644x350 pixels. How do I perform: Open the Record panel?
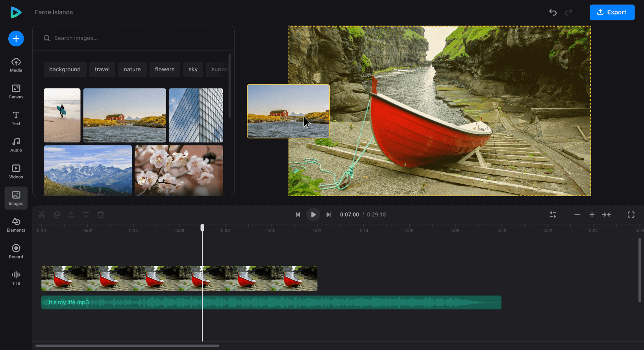tap(16, 251)
